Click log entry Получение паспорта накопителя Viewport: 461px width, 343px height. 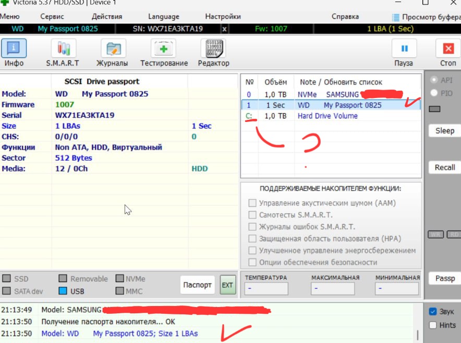(x=108, y=322)
